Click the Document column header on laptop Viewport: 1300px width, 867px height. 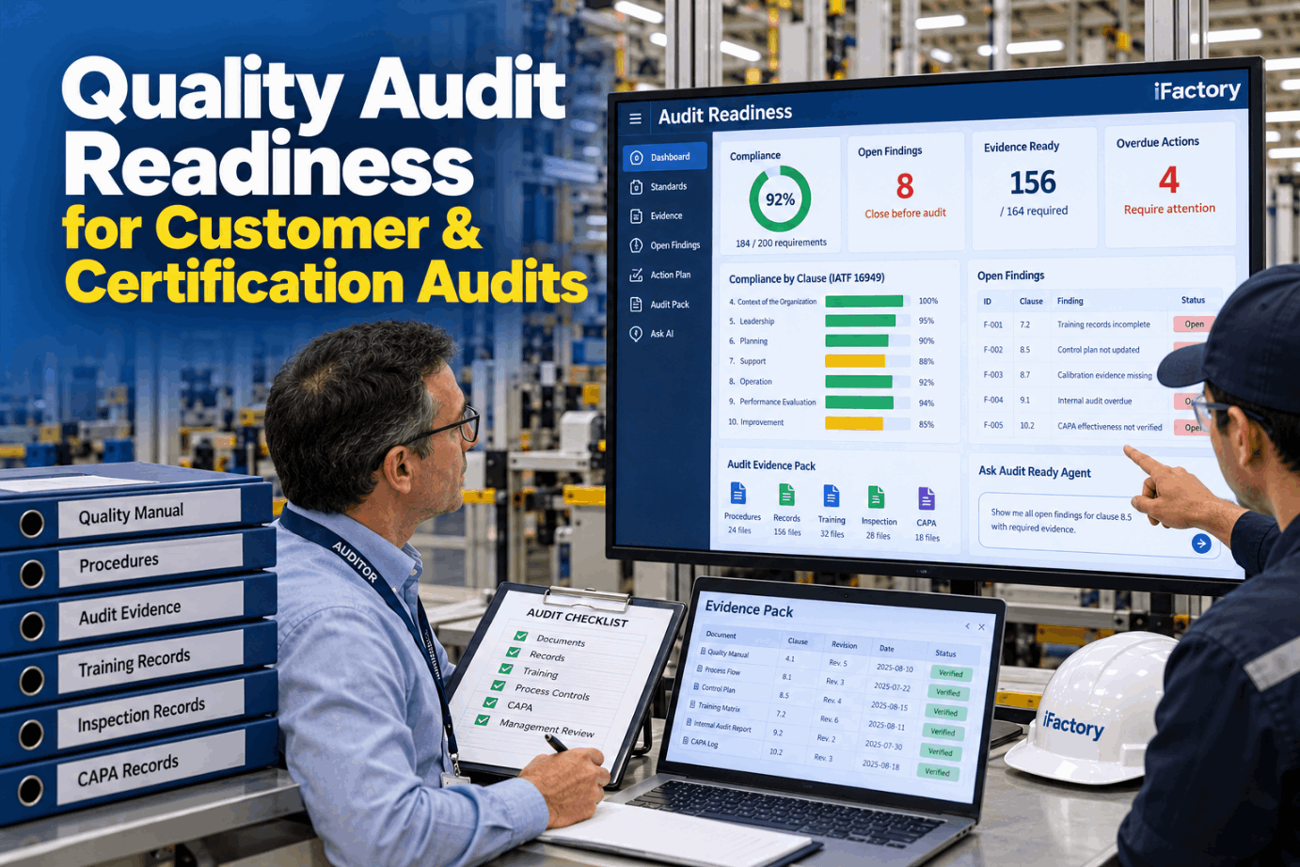(721, 635)
